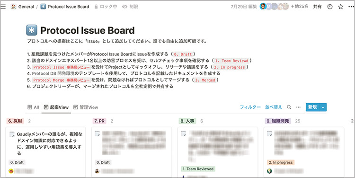Open the top-right three-dot page menu

point(351,7)
